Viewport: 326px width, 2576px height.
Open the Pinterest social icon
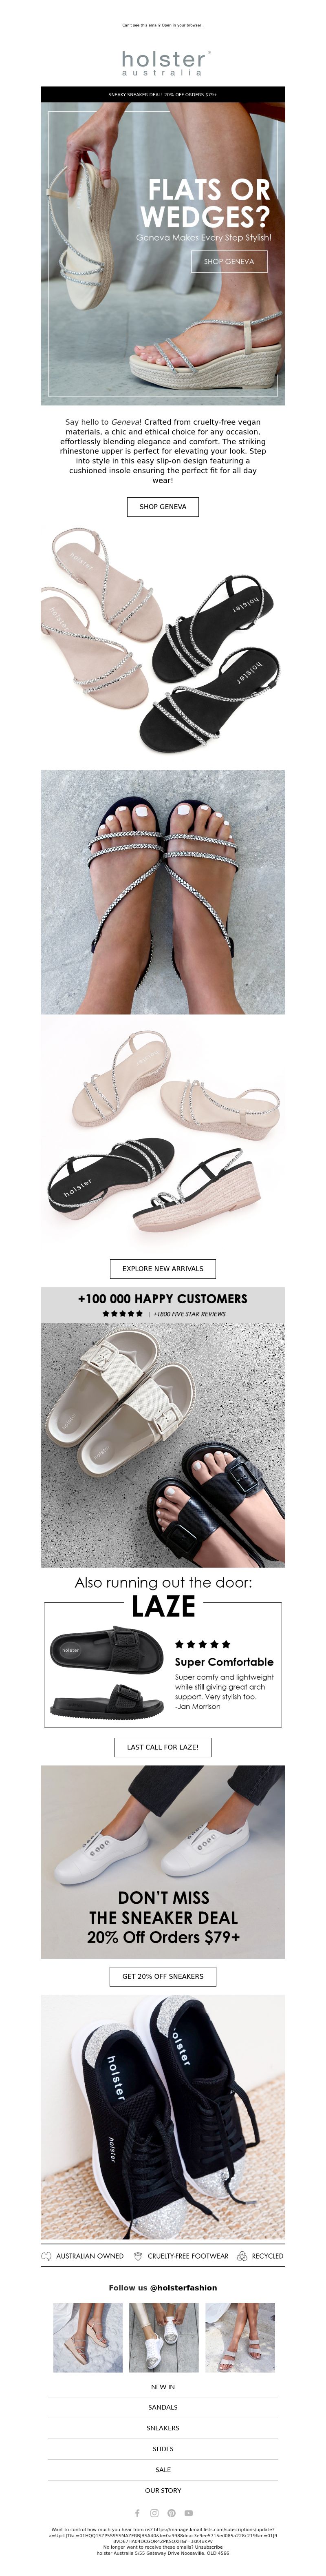(x=171, y=2513)
